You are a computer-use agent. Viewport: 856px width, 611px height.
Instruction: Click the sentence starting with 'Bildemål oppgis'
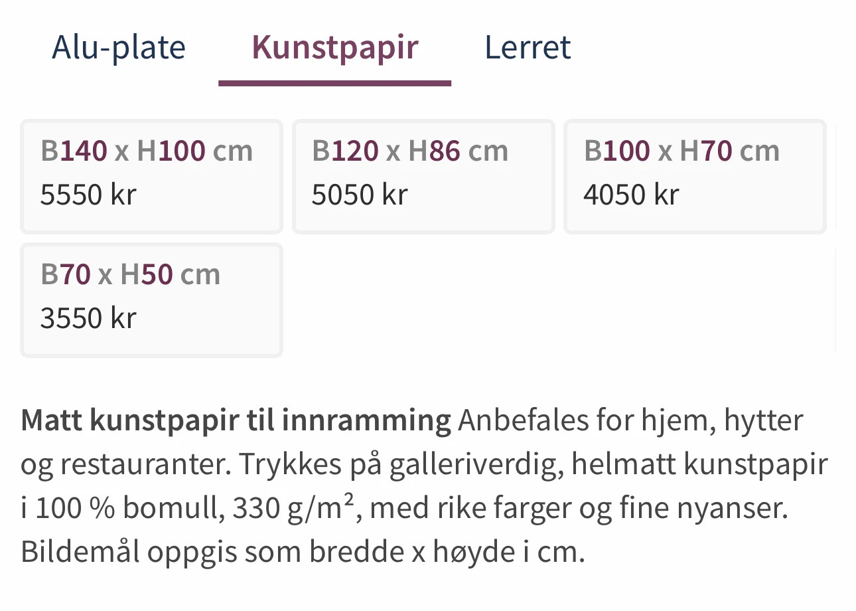click(x=303, y=552)
